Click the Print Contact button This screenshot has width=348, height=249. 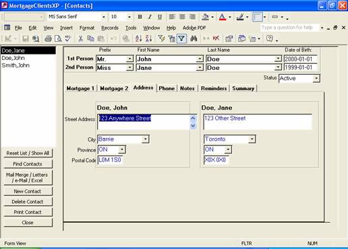pyautogui.click(x=28, y=212)
